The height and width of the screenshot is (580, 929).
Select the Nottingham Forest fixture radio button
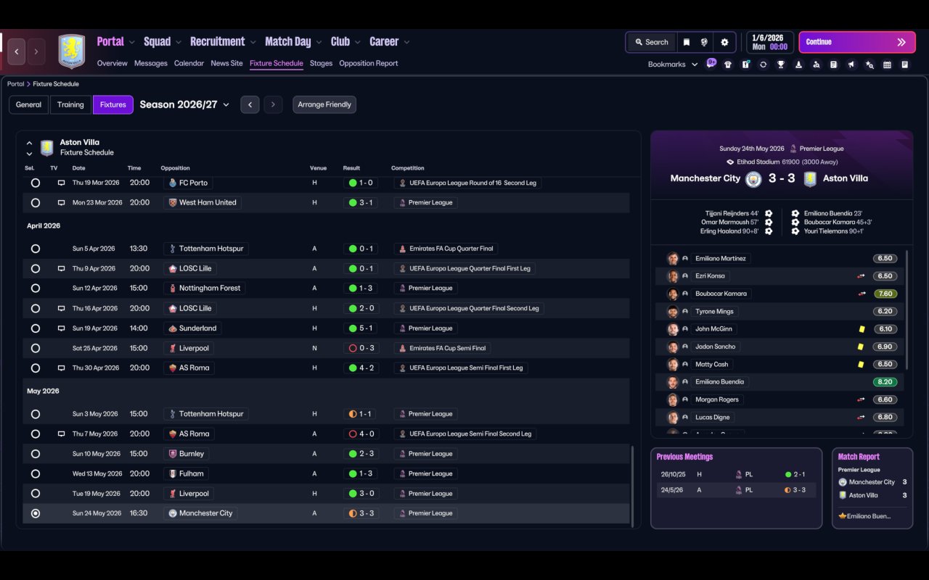[36, 289]
